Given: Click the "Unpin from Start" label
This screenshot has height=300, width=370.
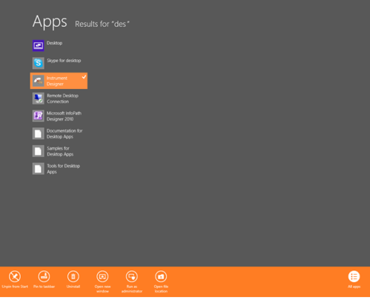Looking at the screenshot, I should point(15,287).
